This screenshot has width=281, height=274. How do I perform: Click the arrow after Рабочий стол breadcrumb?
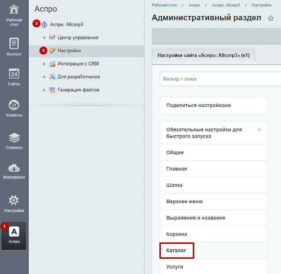pyautogui.click(x=183, y=5)
